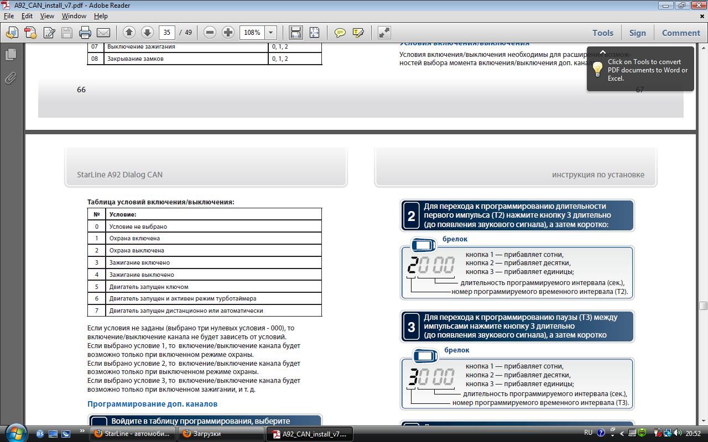The height and width of the screenshot is (442, 708).
Task: Expand the taskbar quick launch chevron
Action: coord(83,432)
